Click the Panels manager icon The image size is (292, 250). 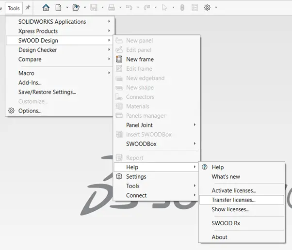click(x=119, y=115)
